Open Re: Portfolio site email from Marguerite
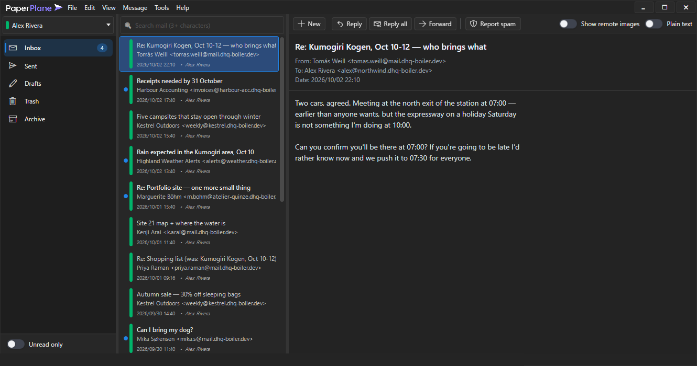The height and width of the screenshot is (366, 697). pos(199,197)
